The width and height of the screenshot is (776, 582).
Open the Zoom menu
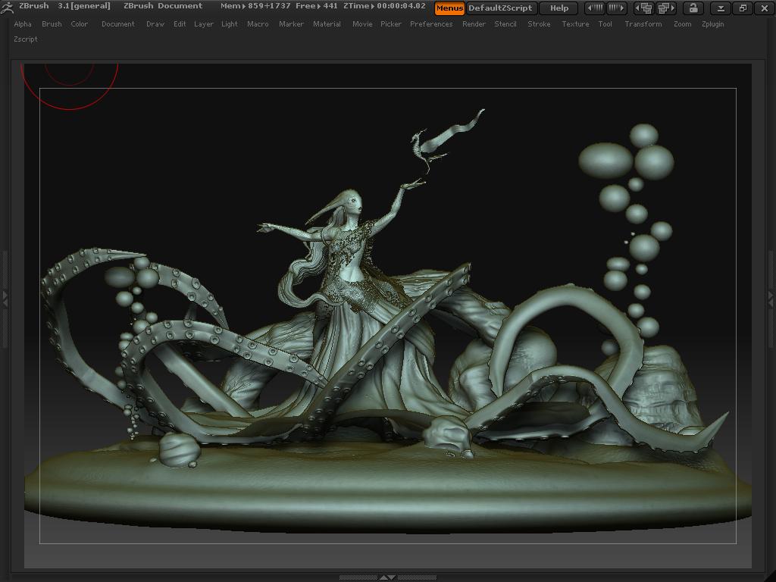[x=683, y=23]
